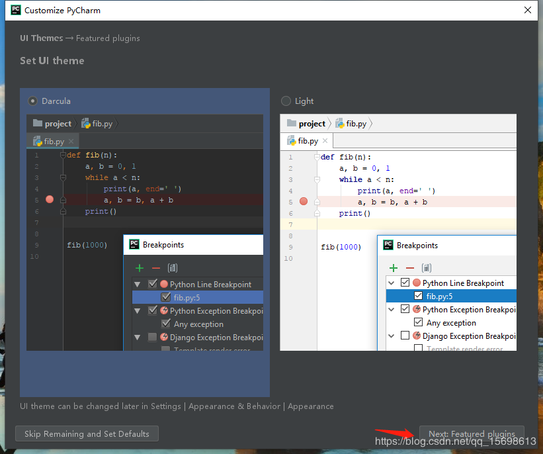Click the PyCharm logo in title bar
This screenshot has height=454, width=543.
click(16, 10)
